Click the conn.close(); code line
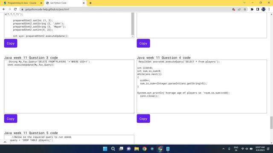This screenshot has width=273, height=153. (149, 96)
